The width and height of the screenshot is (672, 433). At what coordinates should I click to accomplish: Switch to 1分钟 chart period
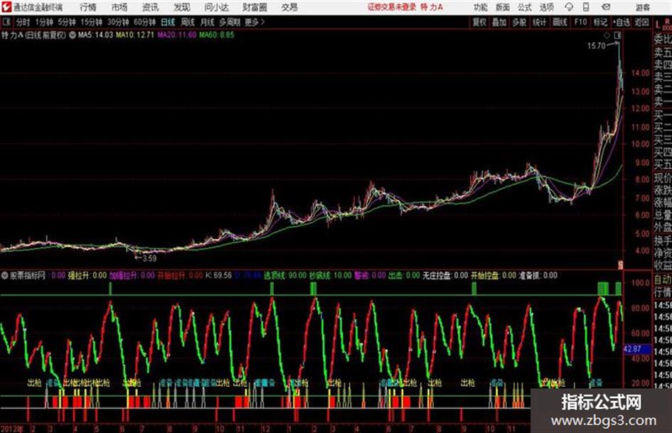click(x=44, y=22)
